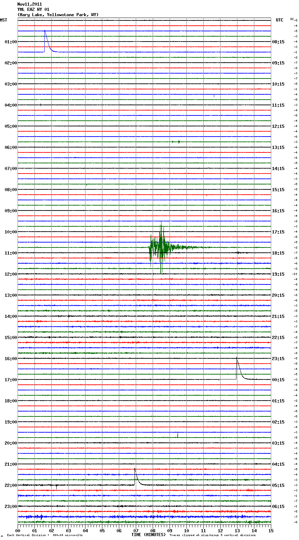Click the 800.00 microvolts vertical division note
This screenshot has width=299, height=540.
(x=45, y=535)
